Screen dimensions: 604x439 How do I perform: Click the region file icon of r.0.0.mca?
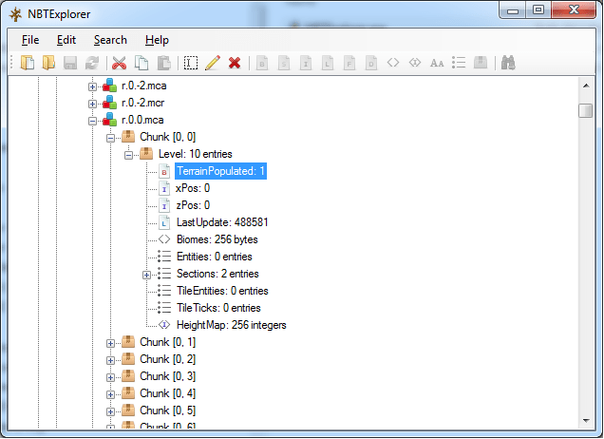(x=109, y=120)
